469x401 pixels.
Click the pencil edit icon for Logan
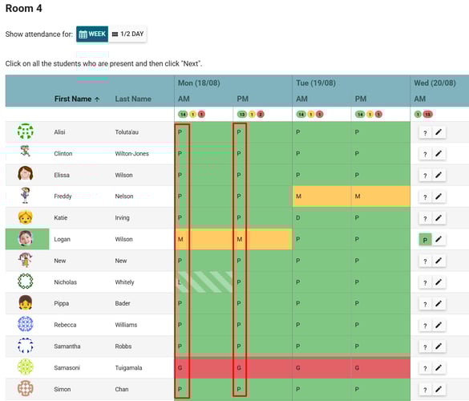[x=439, y=240]
